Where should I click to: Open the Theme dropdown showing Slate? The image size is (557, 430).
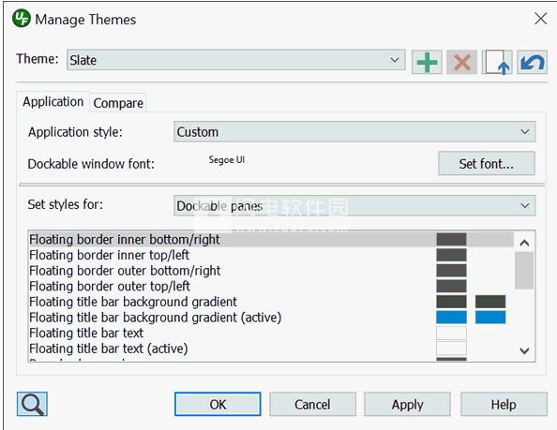236,60
